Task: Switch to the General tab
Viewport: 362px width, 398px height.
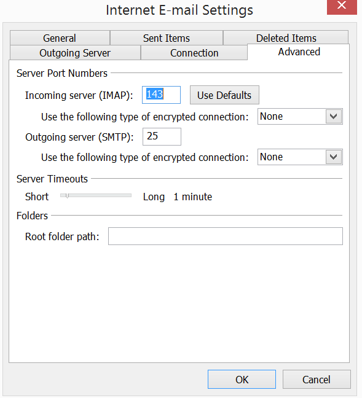Action: (60, 38)
